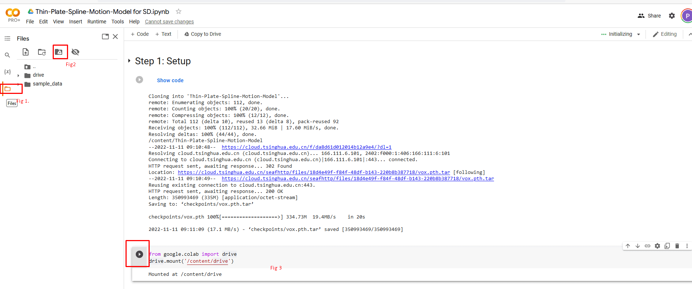
Task: Star the notebook title
Action: point(179,11)
